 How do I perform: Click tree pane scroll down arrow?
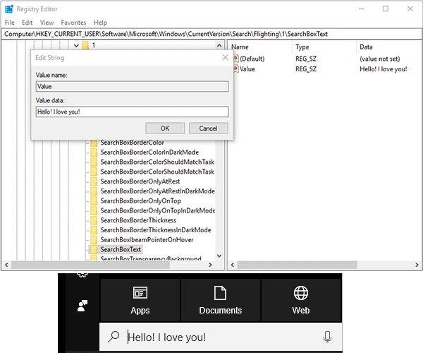click(x=219, y=256)
